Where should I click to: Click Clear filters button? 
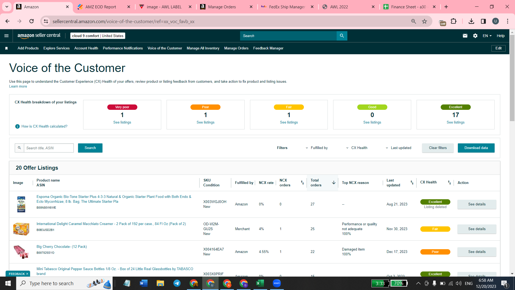[x=438, y=148]
